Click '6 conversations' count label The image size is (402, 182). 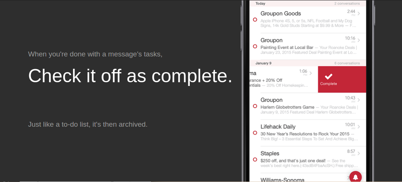(347, 63)
